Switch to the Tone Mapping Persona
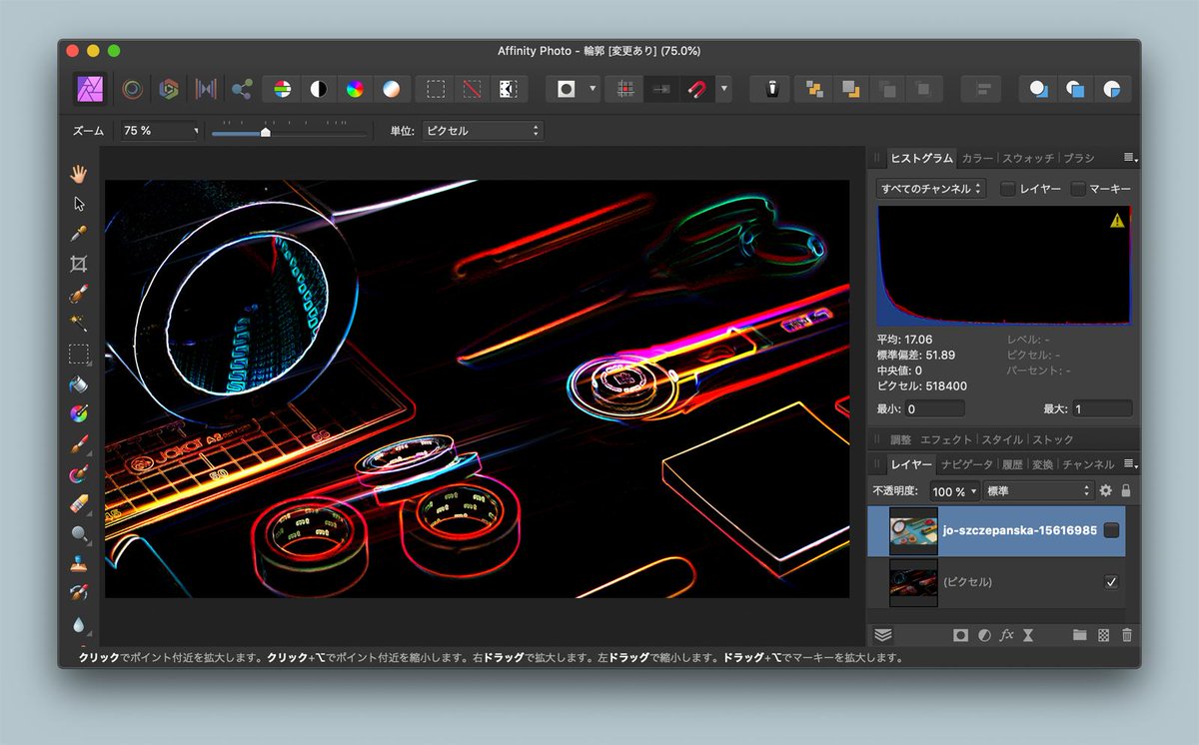Screen dimensions: 1199x745 [x=206, y=89]
